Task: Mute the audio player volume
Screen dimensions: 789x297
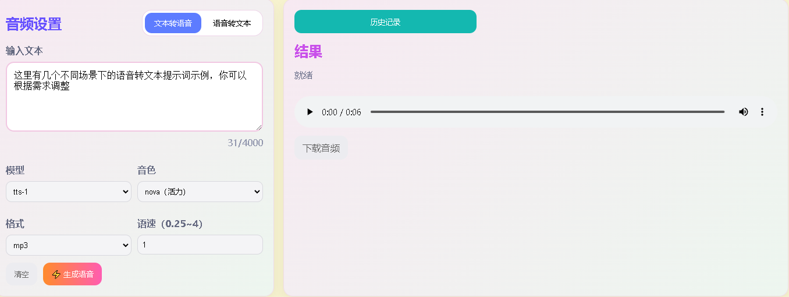Action: tap(743, 112)
